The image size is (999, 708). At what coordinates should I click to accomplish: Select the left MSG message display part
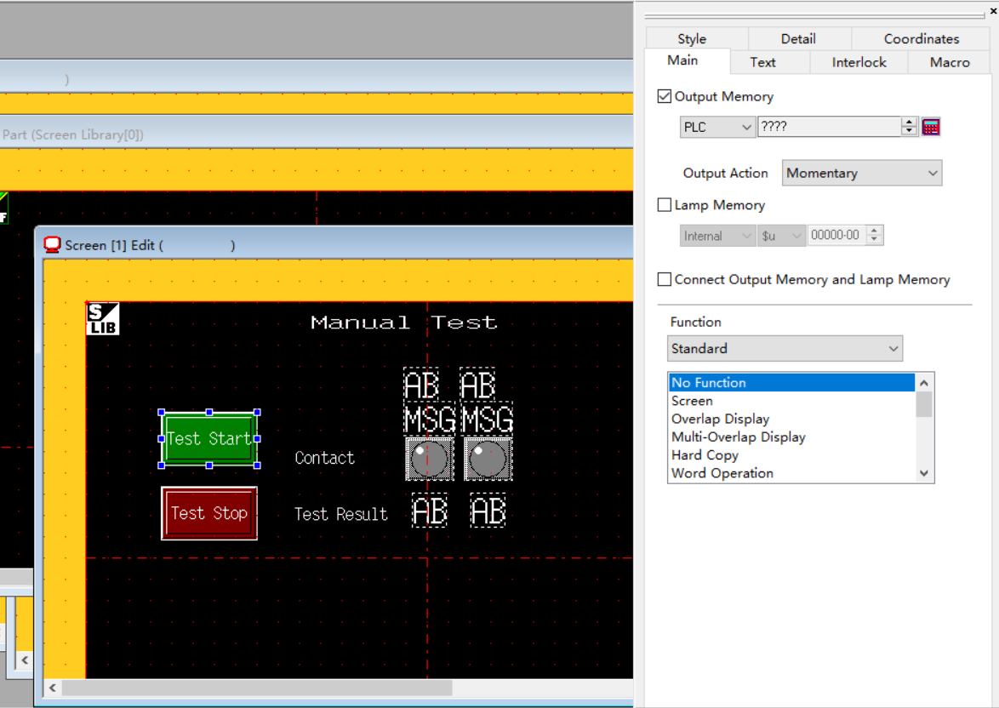pyautogui.click(x=430, y=420)
